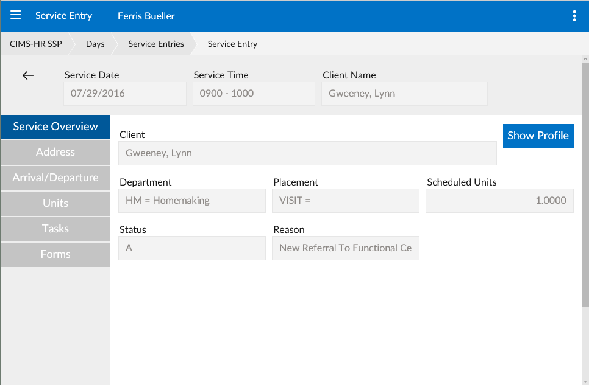Click the Placement label
The height and width of the screenshot is (385, 589).
(x=296, y=182)
